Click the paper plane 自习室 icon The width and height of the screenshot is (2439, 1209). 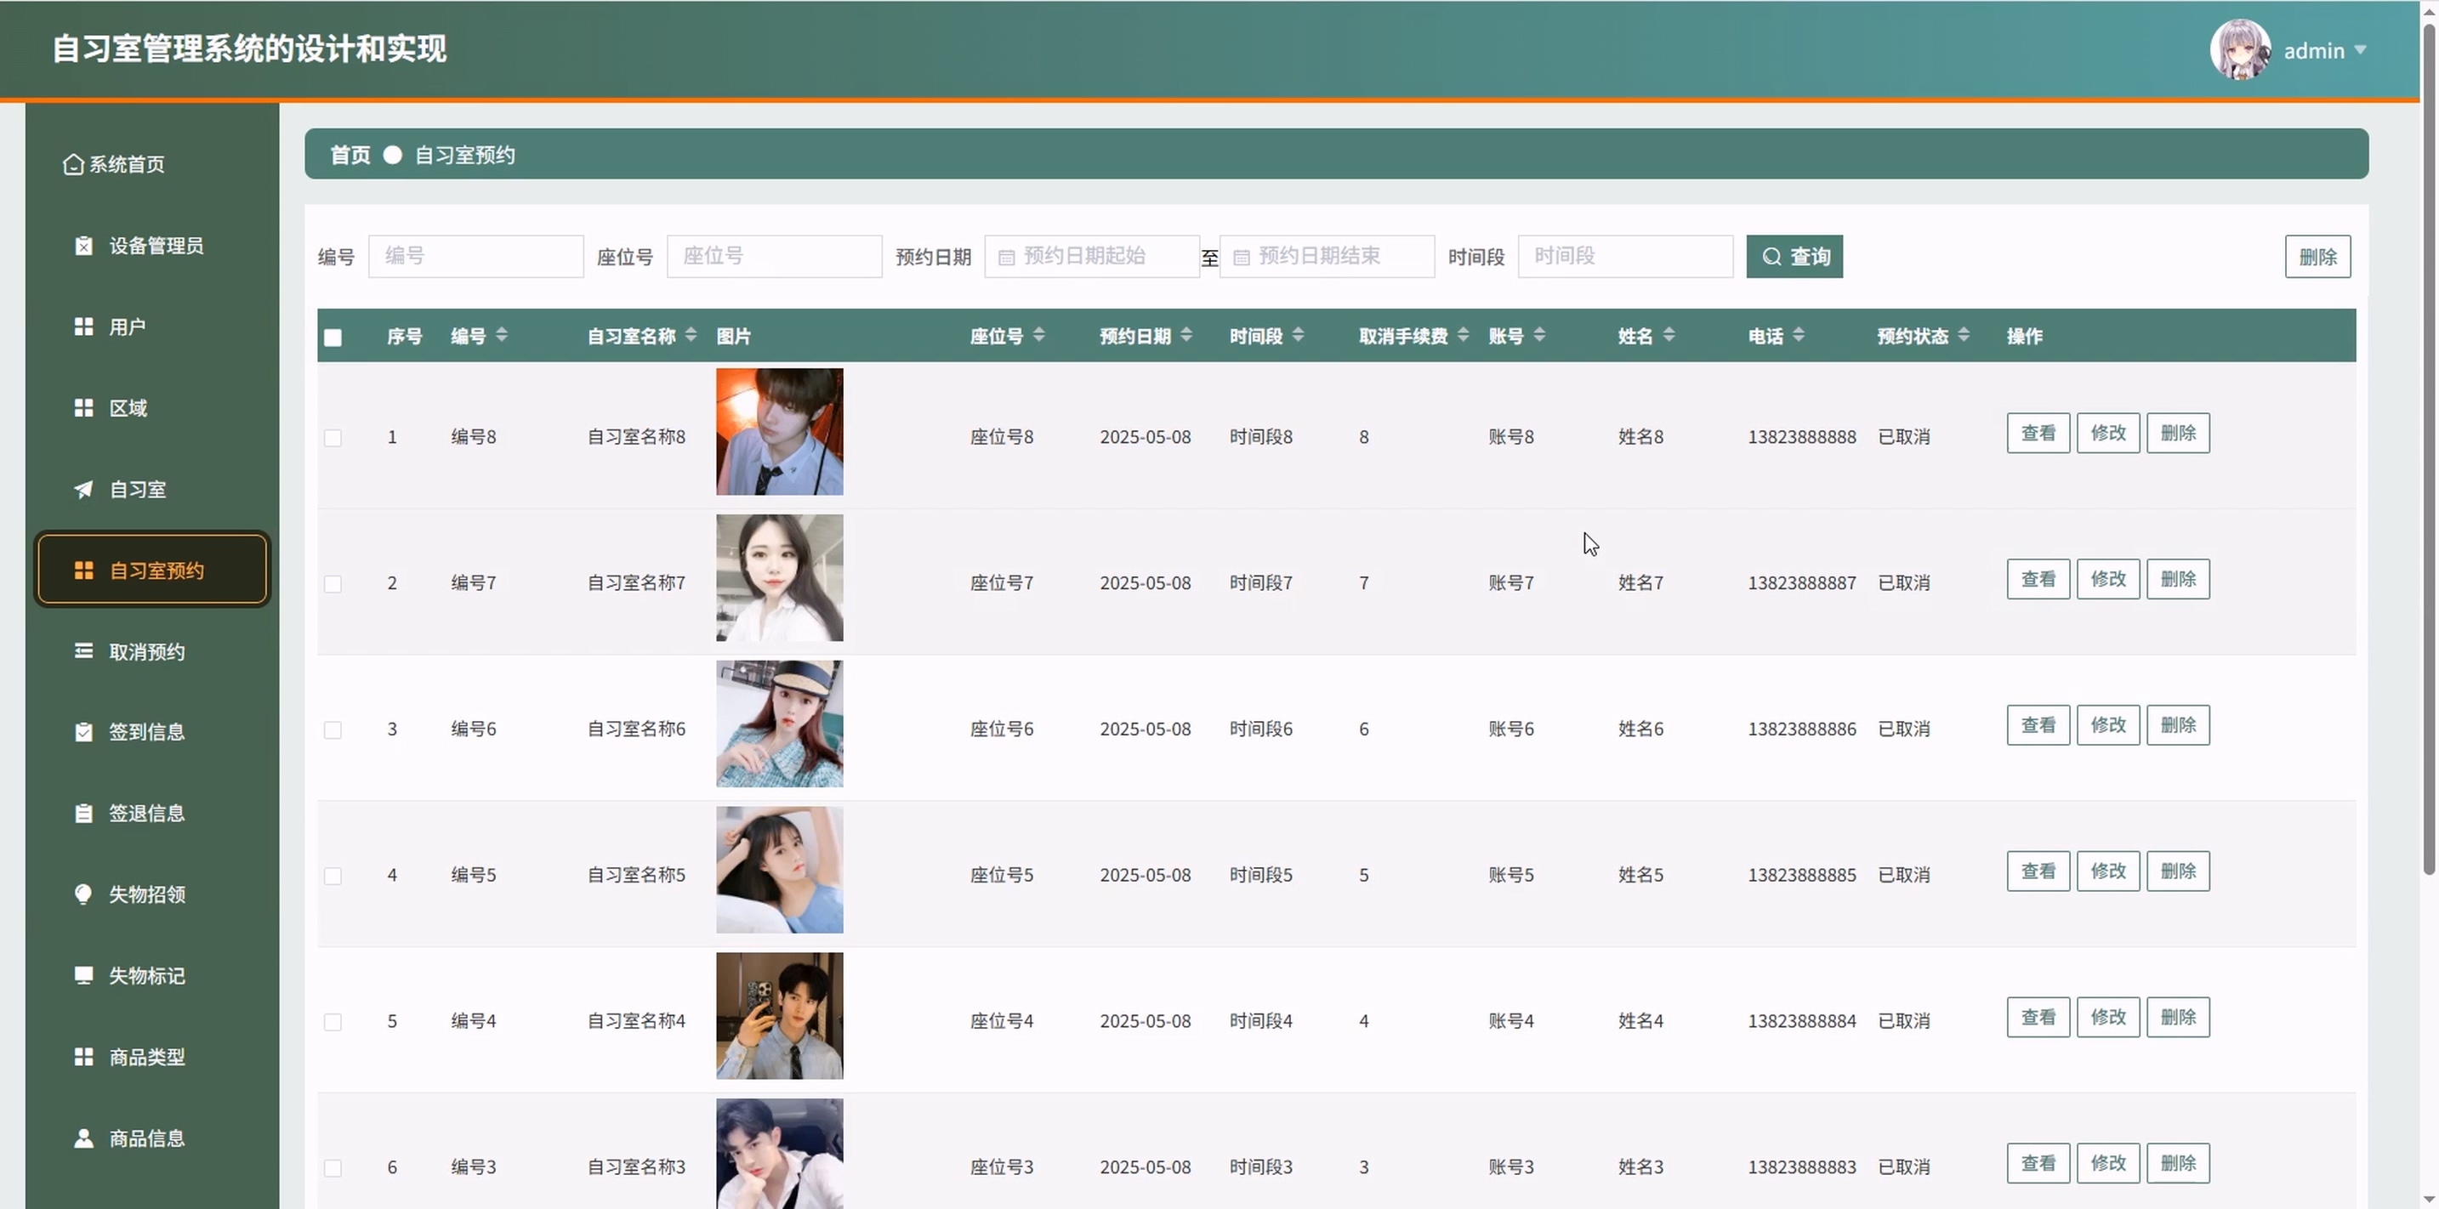click(83, 490)
